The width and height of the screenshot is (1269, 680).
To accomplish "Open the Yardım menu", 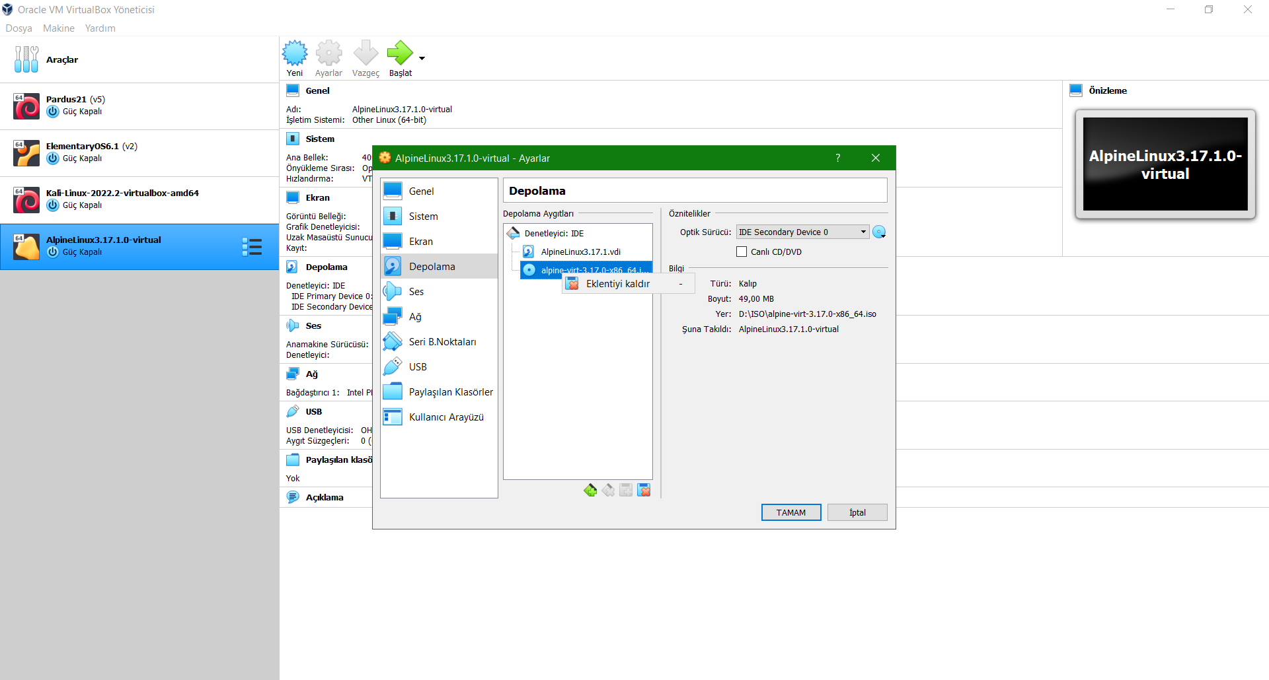I will click(100, 28).
